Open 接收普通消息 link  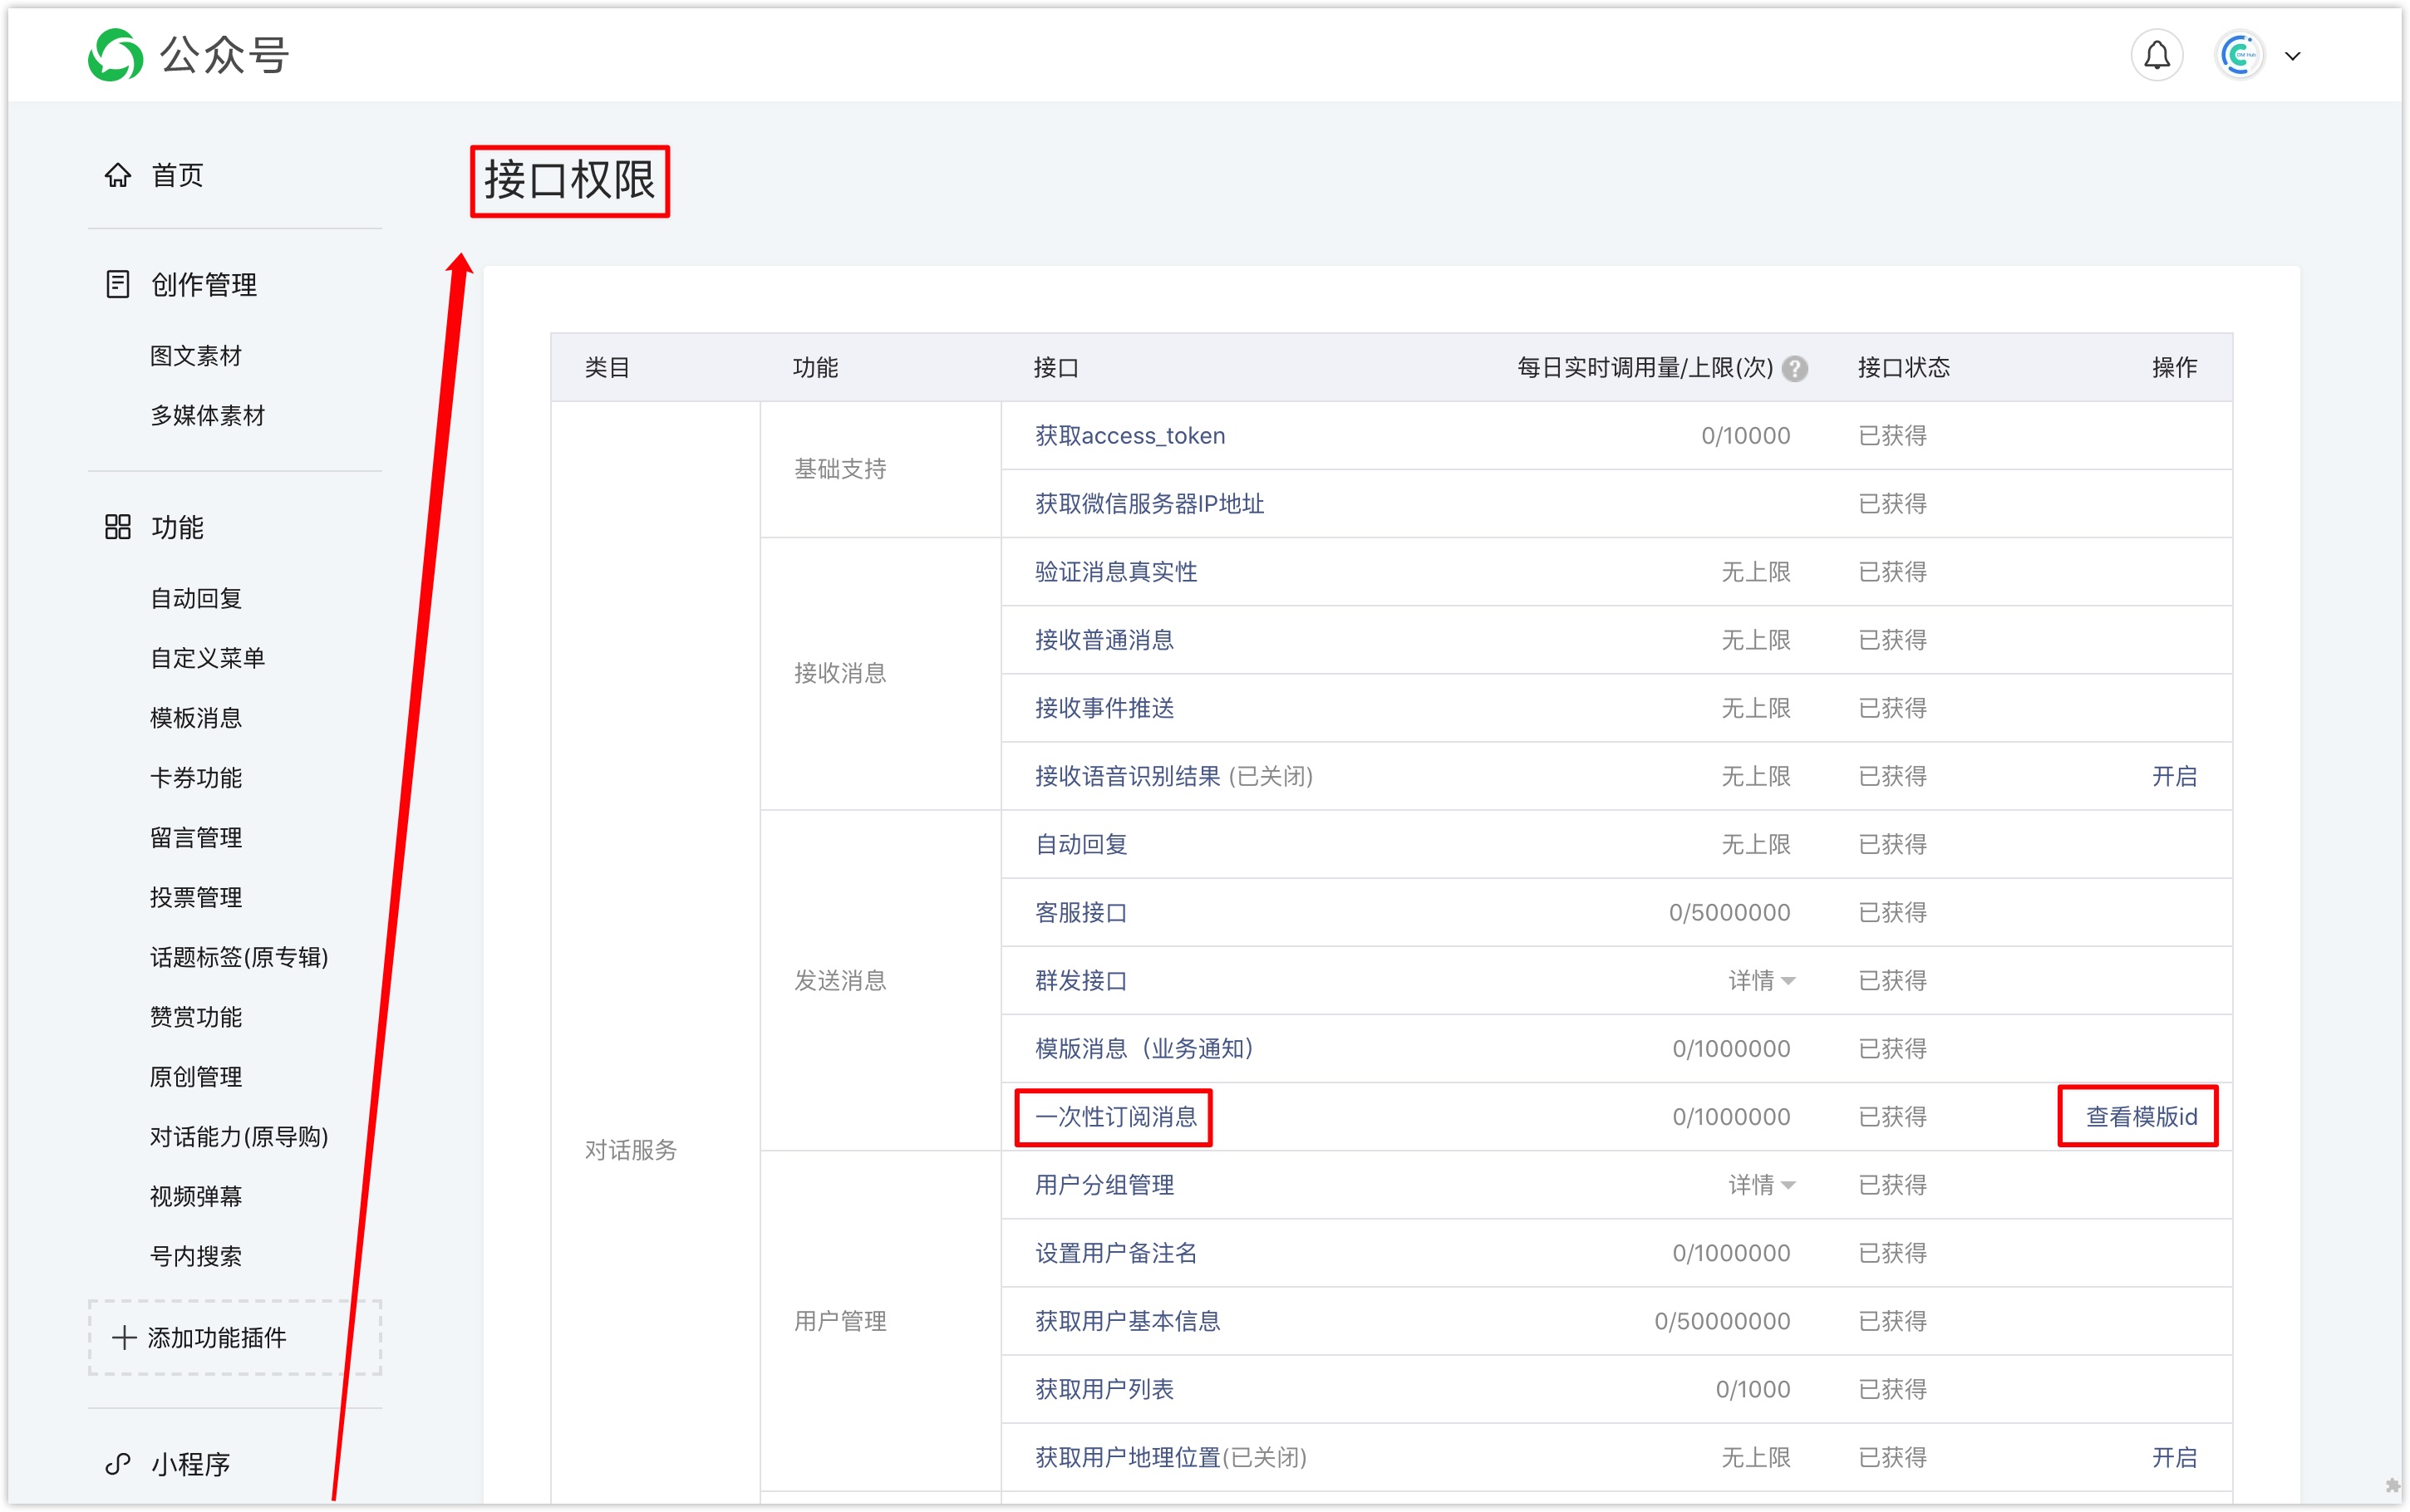[x=1104, y=640]
